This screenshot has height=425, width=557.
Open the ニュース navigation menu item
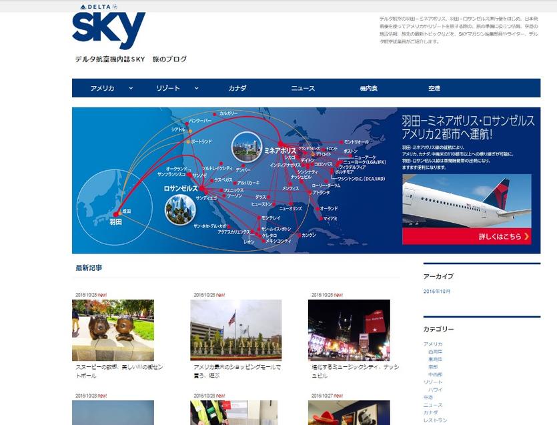303,88
